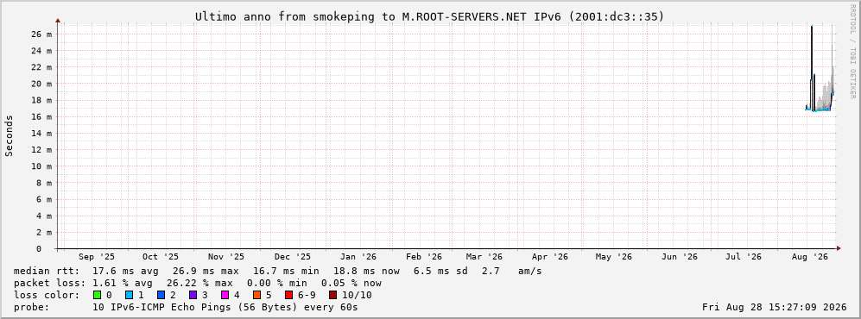This screenshot has width=861, height=319.
Task: Click the RRDTOOL / TOBI OETIKER watermark
Action: 852,51
